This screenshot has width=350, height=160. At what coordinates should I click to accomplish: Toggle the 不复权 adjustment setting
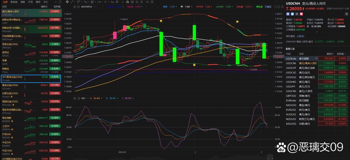pos(268,7)
